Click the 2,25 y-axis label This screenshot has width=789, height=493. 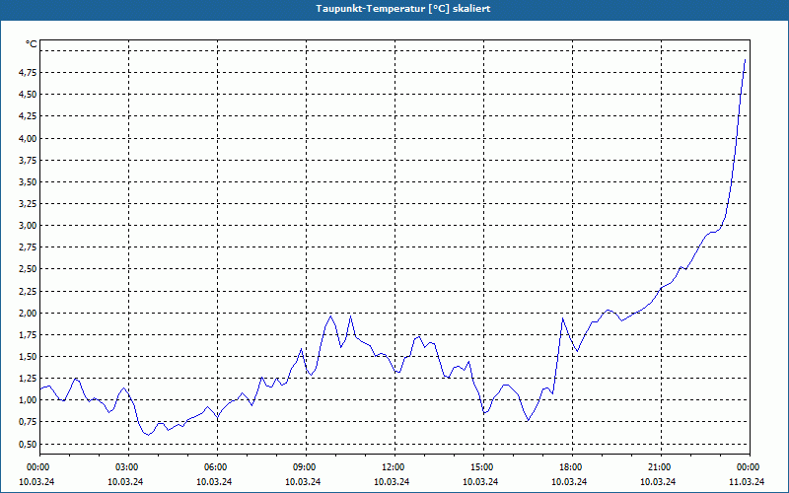28,291
